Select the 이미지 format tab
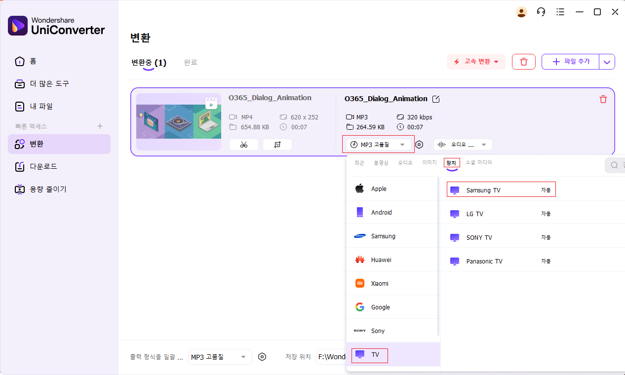This screenshot has width=625, height=375. [x=430, y=162]
